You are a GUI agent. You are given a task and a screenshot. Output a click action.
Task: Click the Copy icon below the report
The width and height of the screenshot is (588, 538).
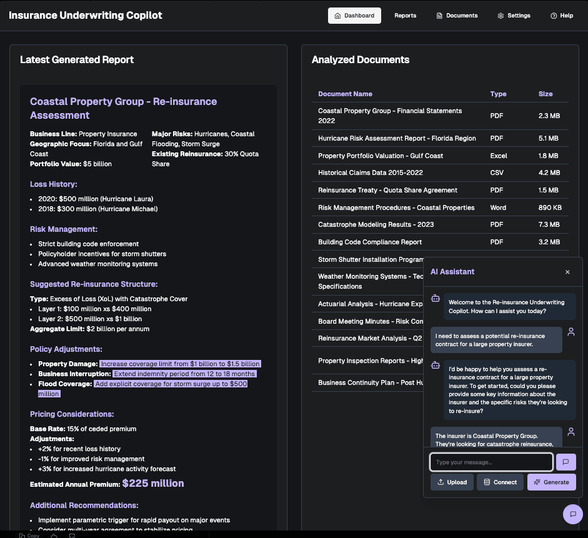(29, 536)
